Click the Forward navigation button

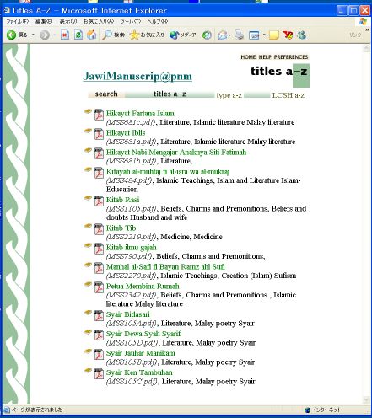coord(45,35)
